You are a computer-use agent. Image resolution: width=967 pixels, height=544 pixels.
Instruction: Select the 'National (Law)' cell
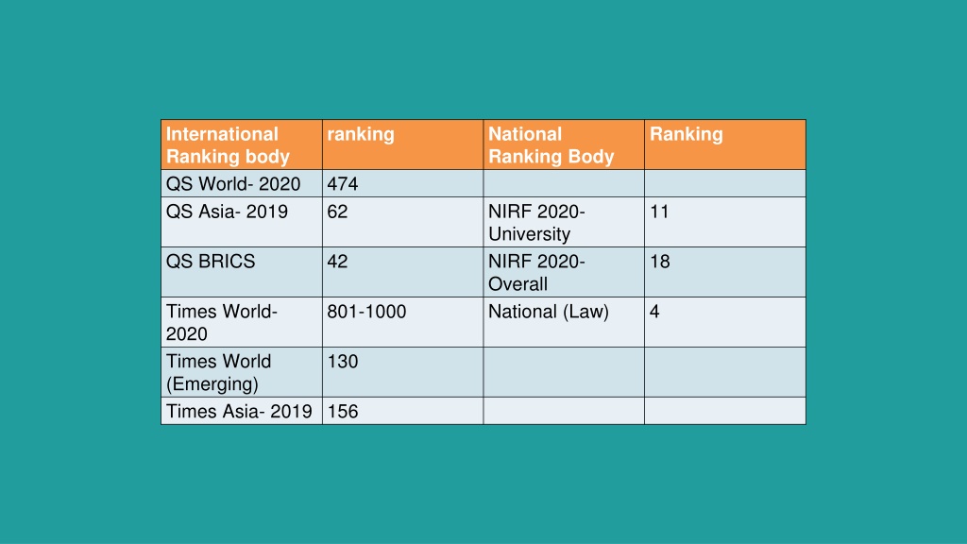(x=564, y=323)
